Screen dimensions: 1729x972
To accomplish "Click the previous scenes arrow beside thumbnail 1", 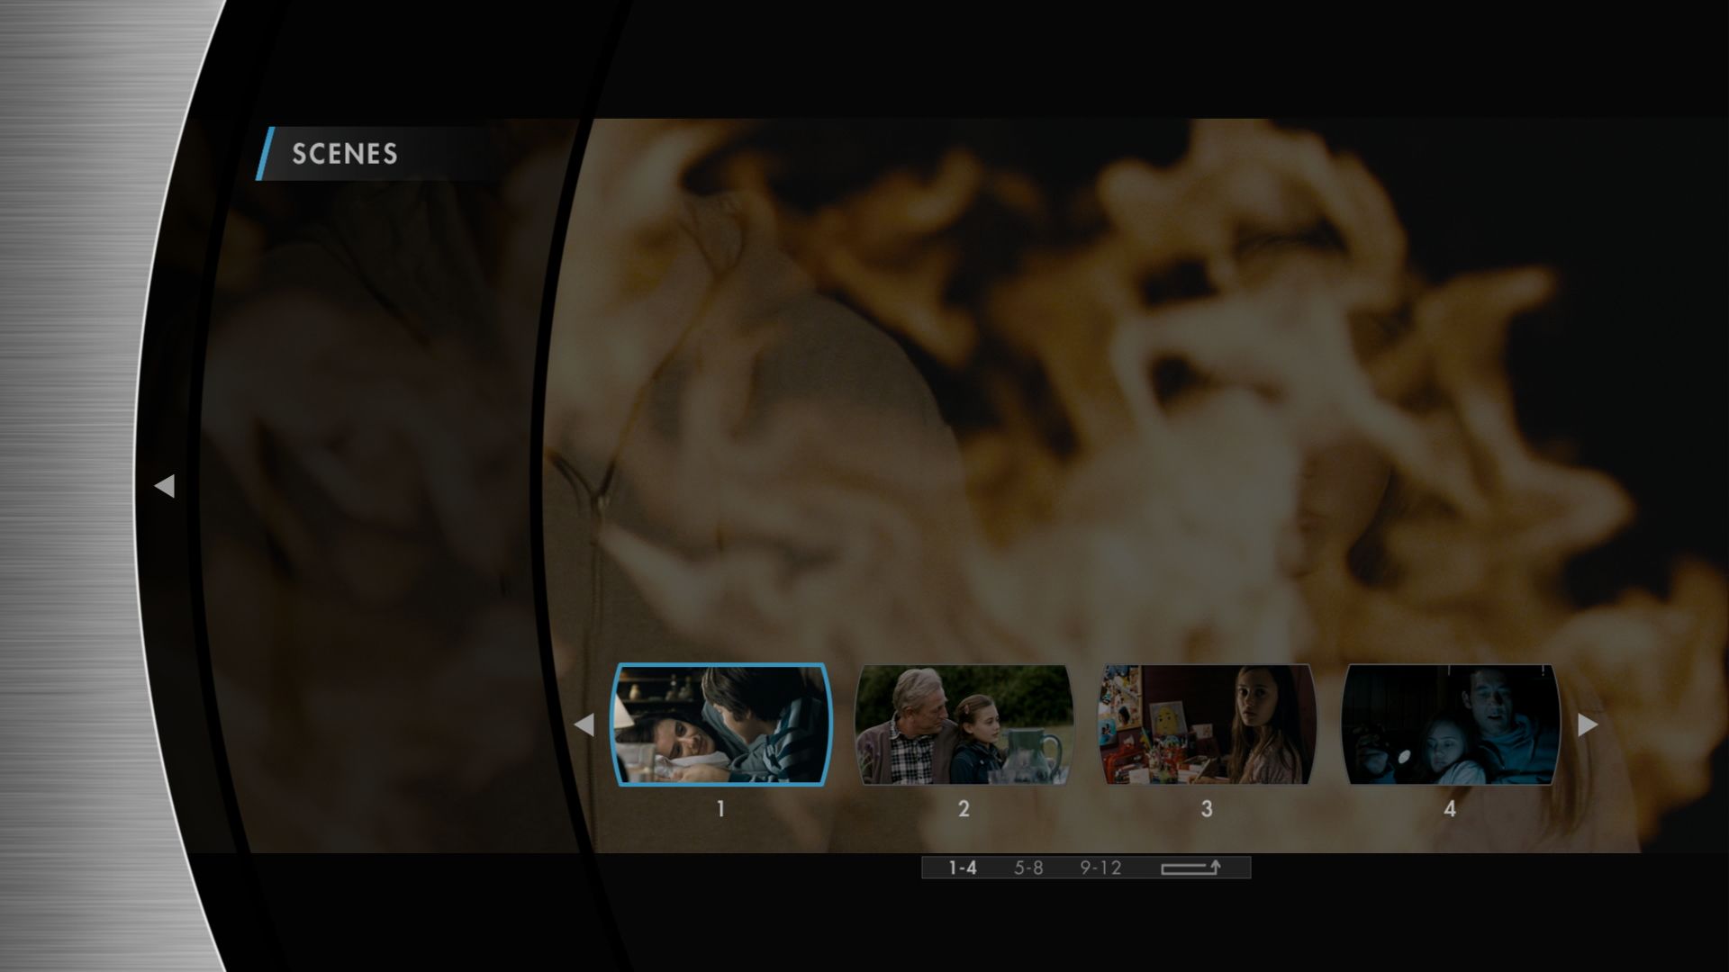I will coord(584,724).
